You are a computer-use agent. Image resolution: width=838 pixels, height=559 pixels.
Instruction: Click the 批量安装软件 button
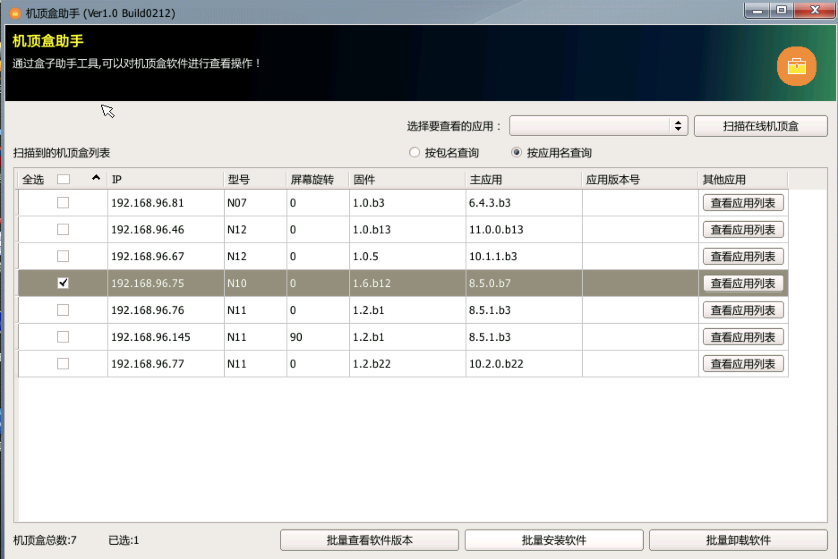click(x=554, y=540)
